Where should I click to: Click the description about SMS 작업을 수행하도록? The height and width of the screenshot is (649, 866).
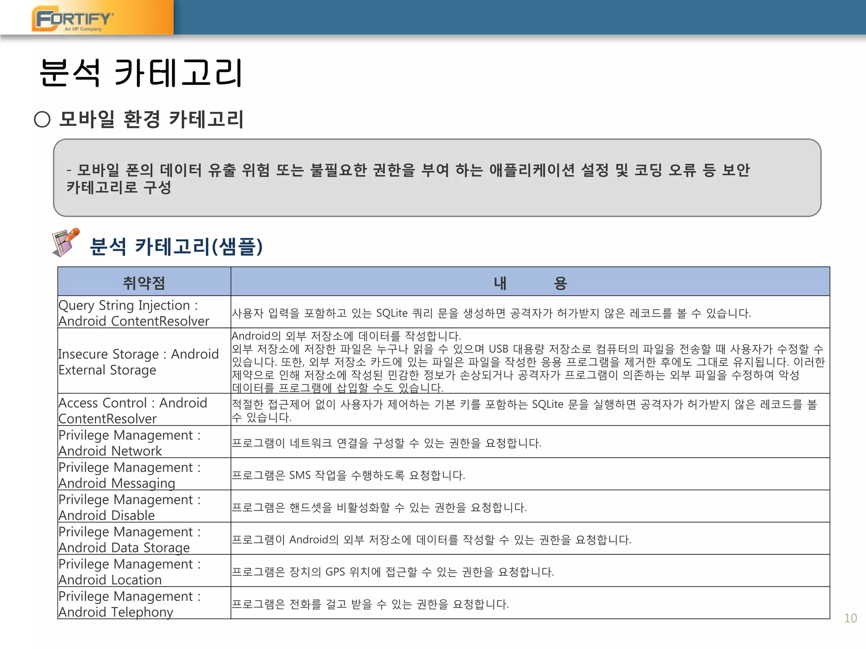click(x=530, y=474)
